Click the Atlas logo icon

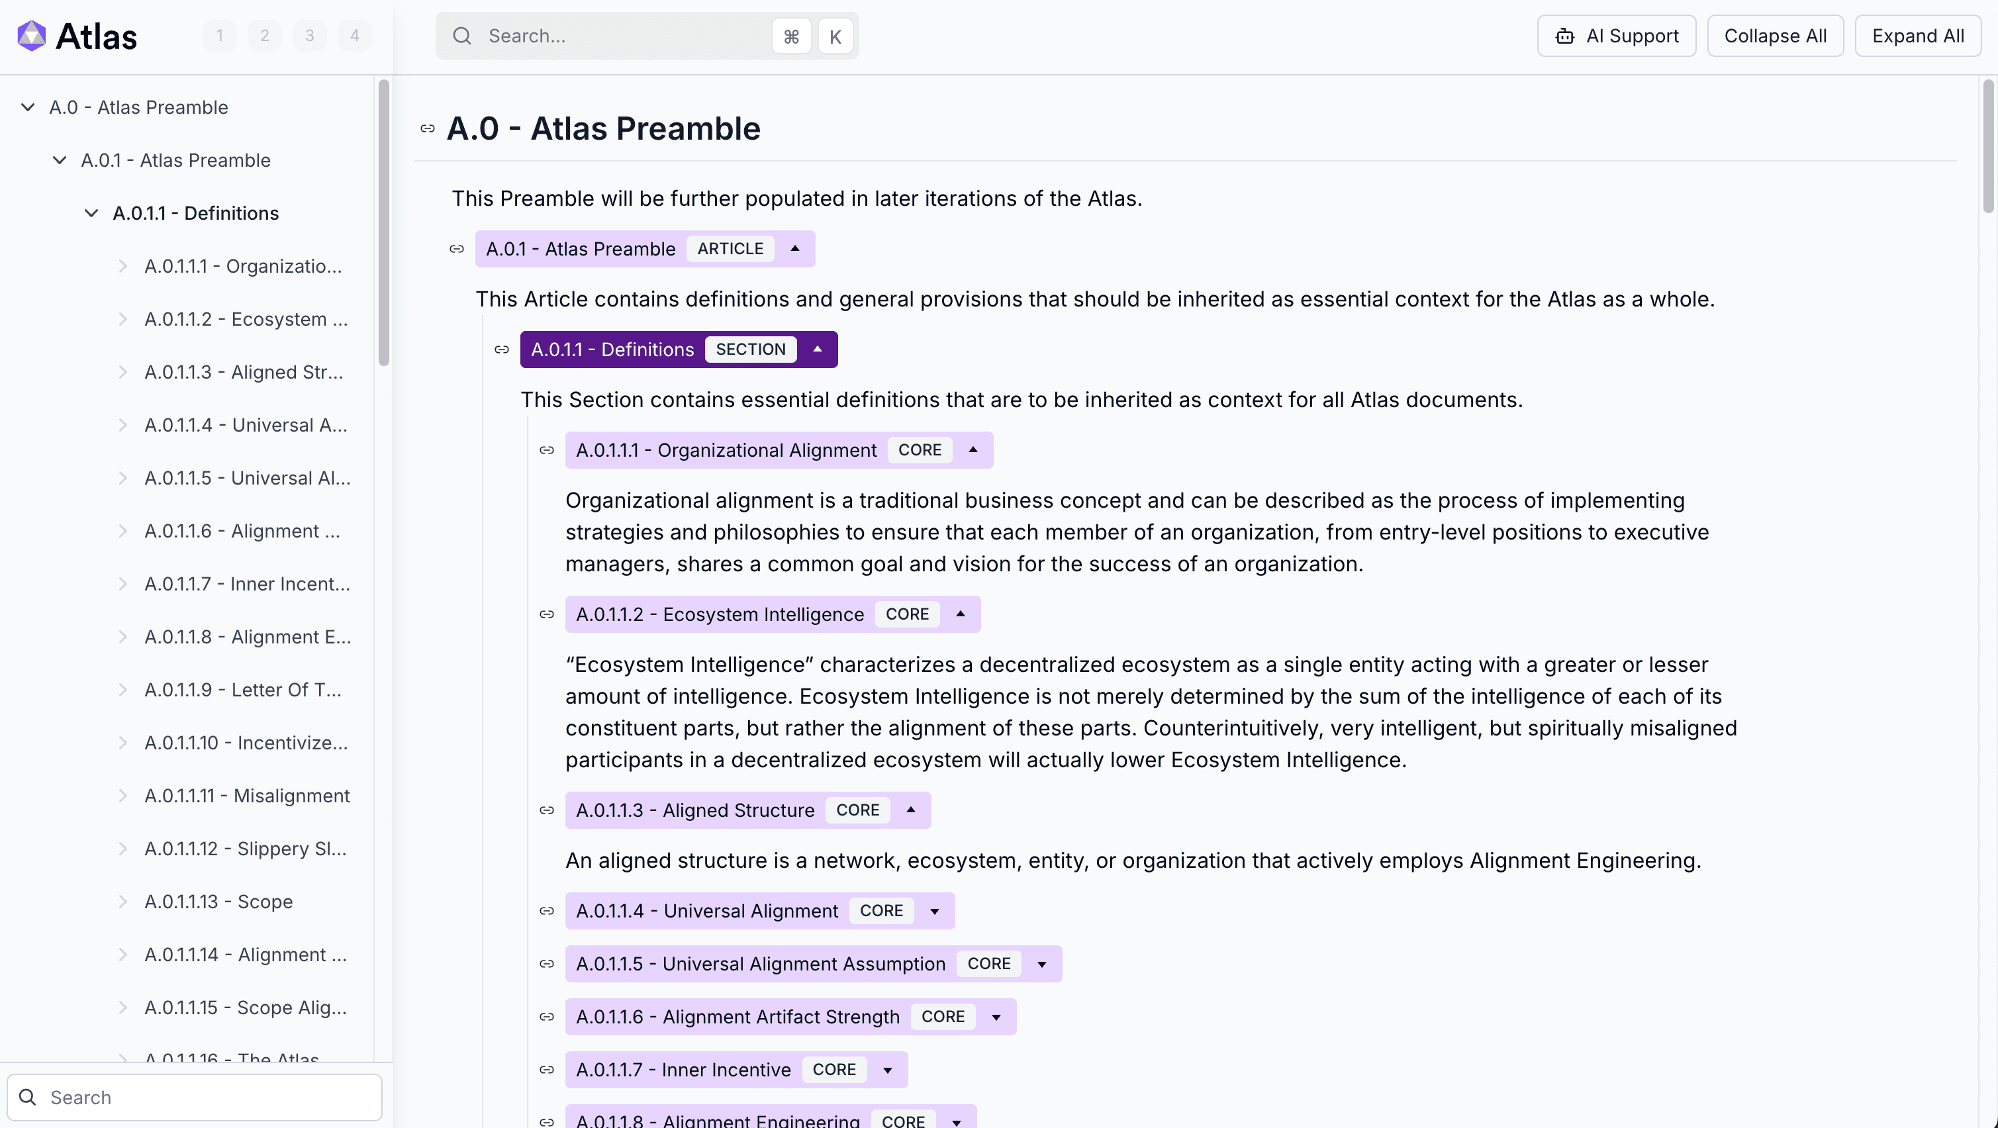[32, 35]
